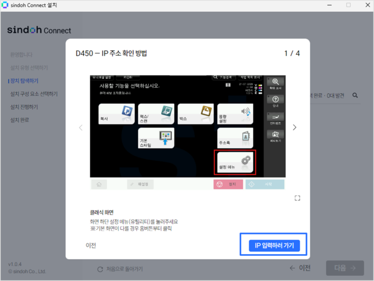The image size is (374, 281).
Task: Select '설치 완료' step in sidebar
Action: click(x=20, y=120)
